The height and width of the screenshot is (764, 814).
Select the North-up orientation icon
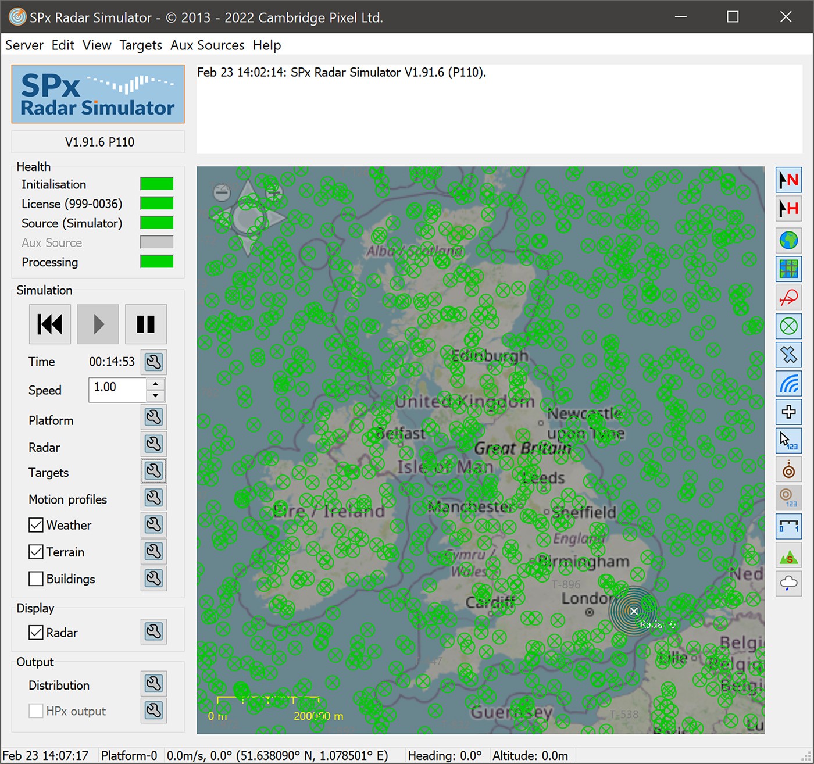(x=788, y=180)
